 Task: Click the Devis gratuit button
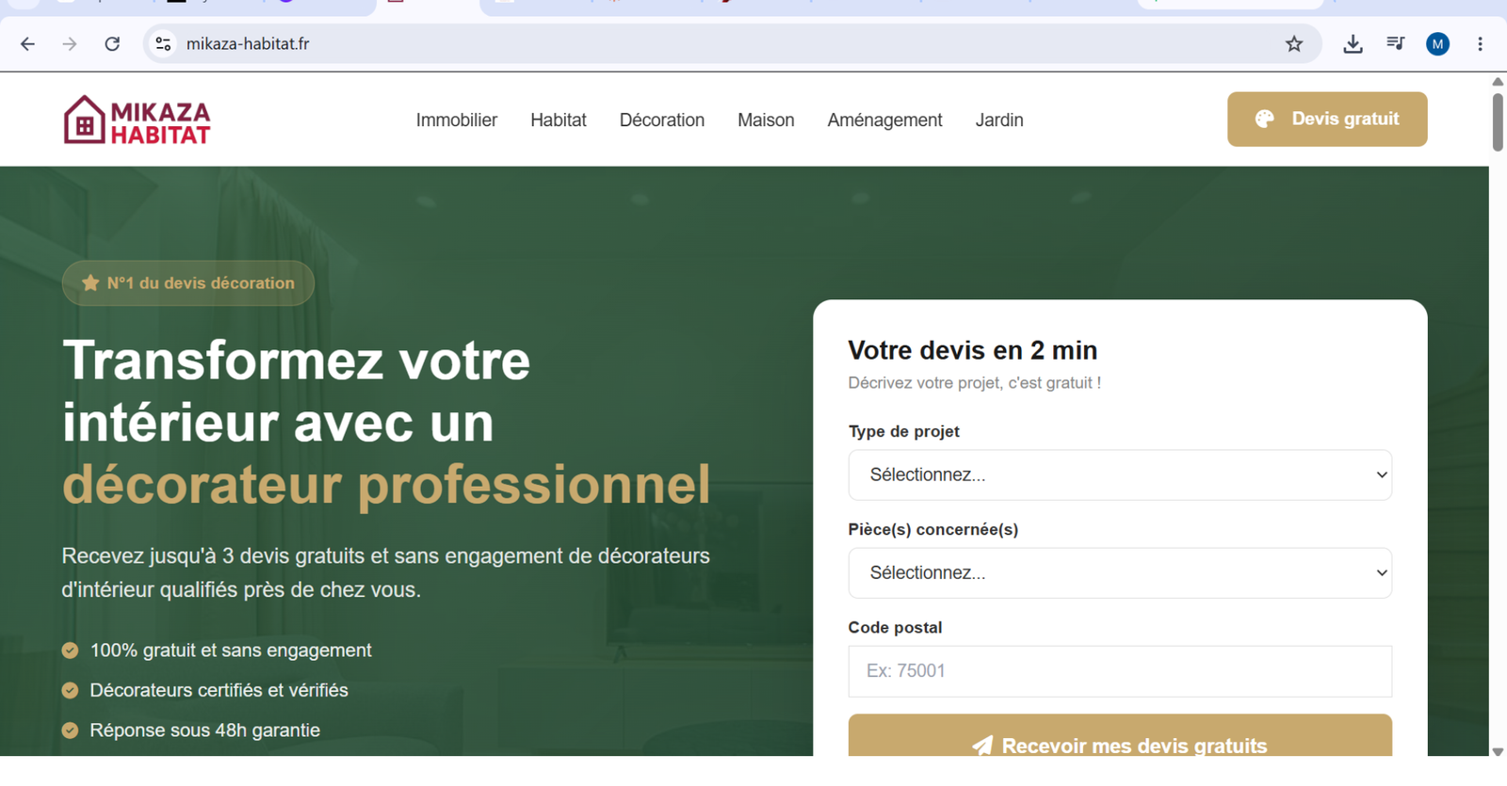(x=1327, y=119)
